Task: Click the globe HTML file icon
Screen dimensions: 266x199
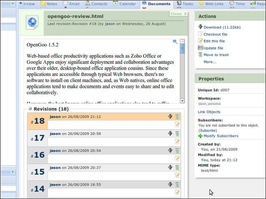Action: (32, 22)
